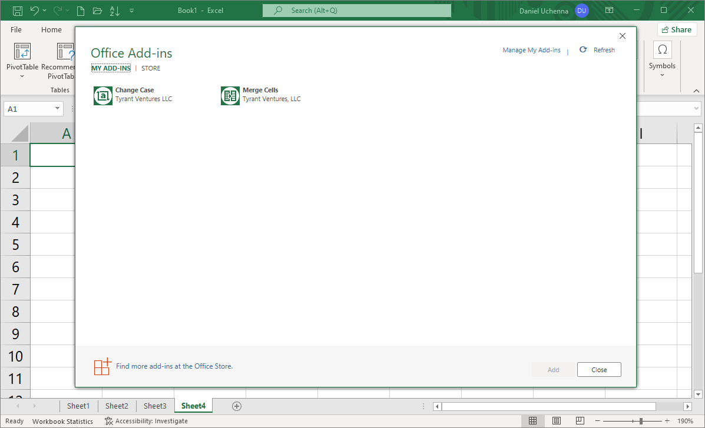Select the Merge Cells add-in icon
The height and width of the screenshot is (428, 705).
[x=230, y=95]
